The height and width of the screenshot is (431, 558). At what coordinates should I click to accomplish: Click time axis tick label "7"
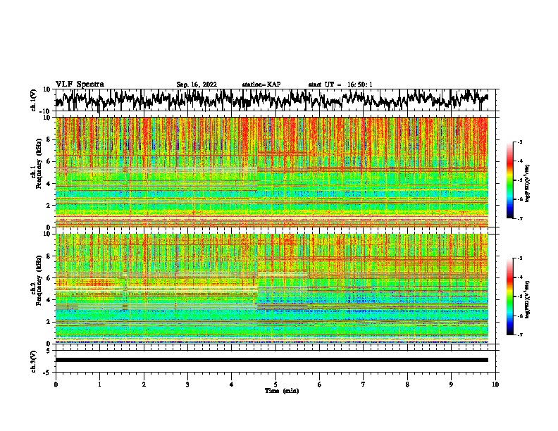[x=364, y=385]
